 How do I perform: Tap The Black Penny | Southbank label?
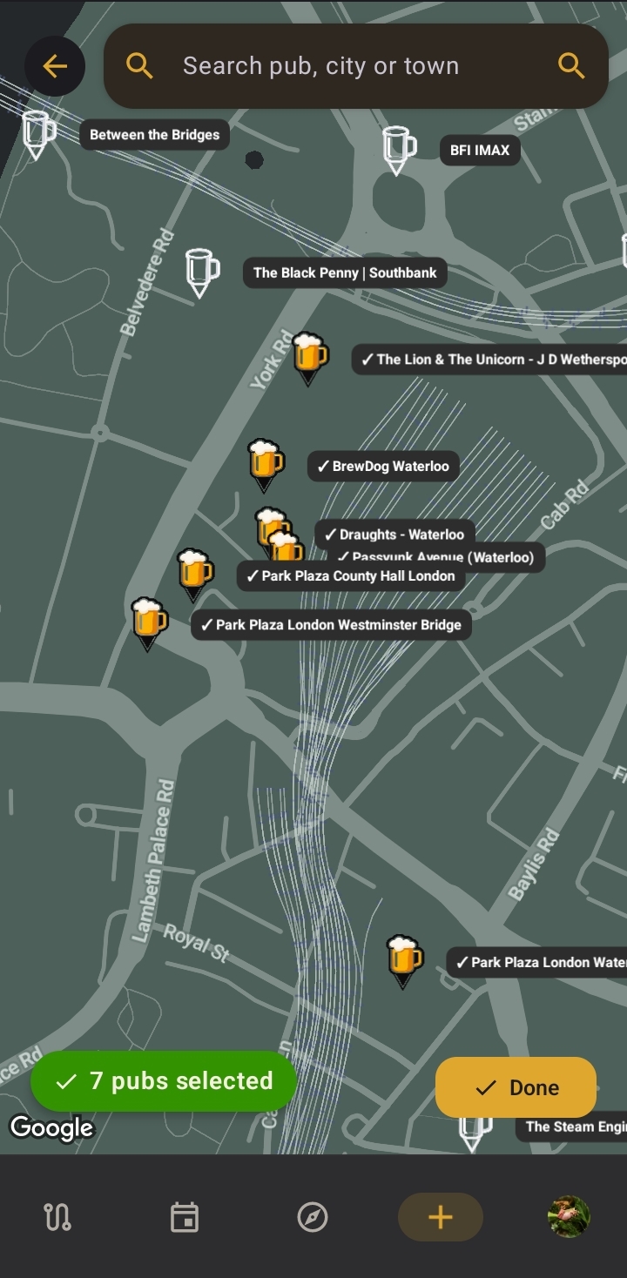345,272
